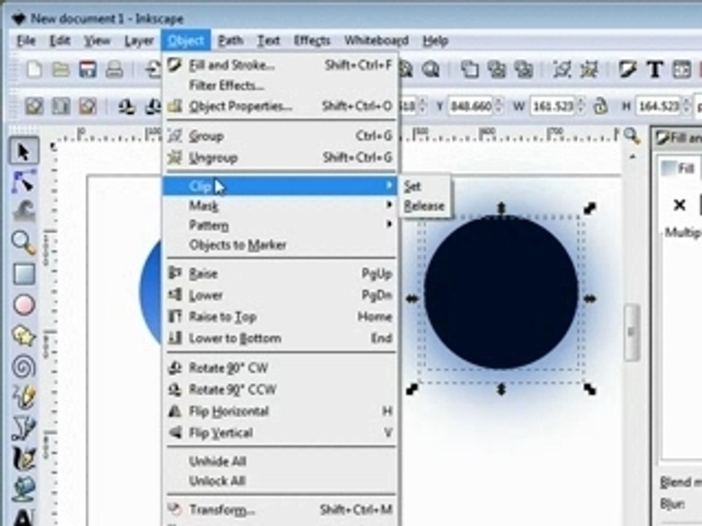The image size is (702, 526).
Task: Choose Unlock All
Action: tap(280, 481)
